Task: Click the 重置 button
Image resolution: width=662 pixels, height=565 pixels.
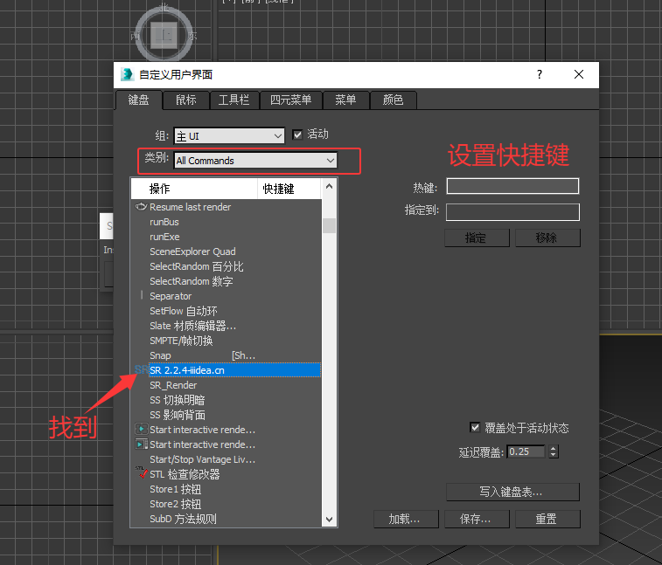Action: [547, 519]
